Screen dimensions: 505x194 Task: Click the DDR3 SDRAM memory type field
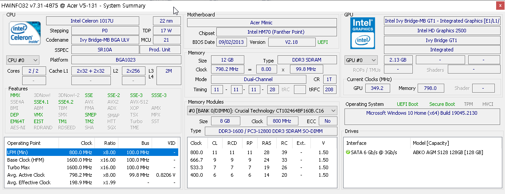pyautogui.click(x=307, y=60)
